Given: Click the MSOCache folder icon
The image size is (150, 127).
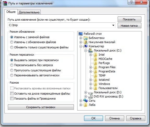Looking at the screenshot, I should pos(95,59).
